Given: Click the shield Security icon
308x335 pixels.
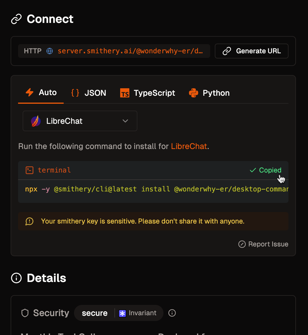Looking at the screenshot, I should point(25,313).
